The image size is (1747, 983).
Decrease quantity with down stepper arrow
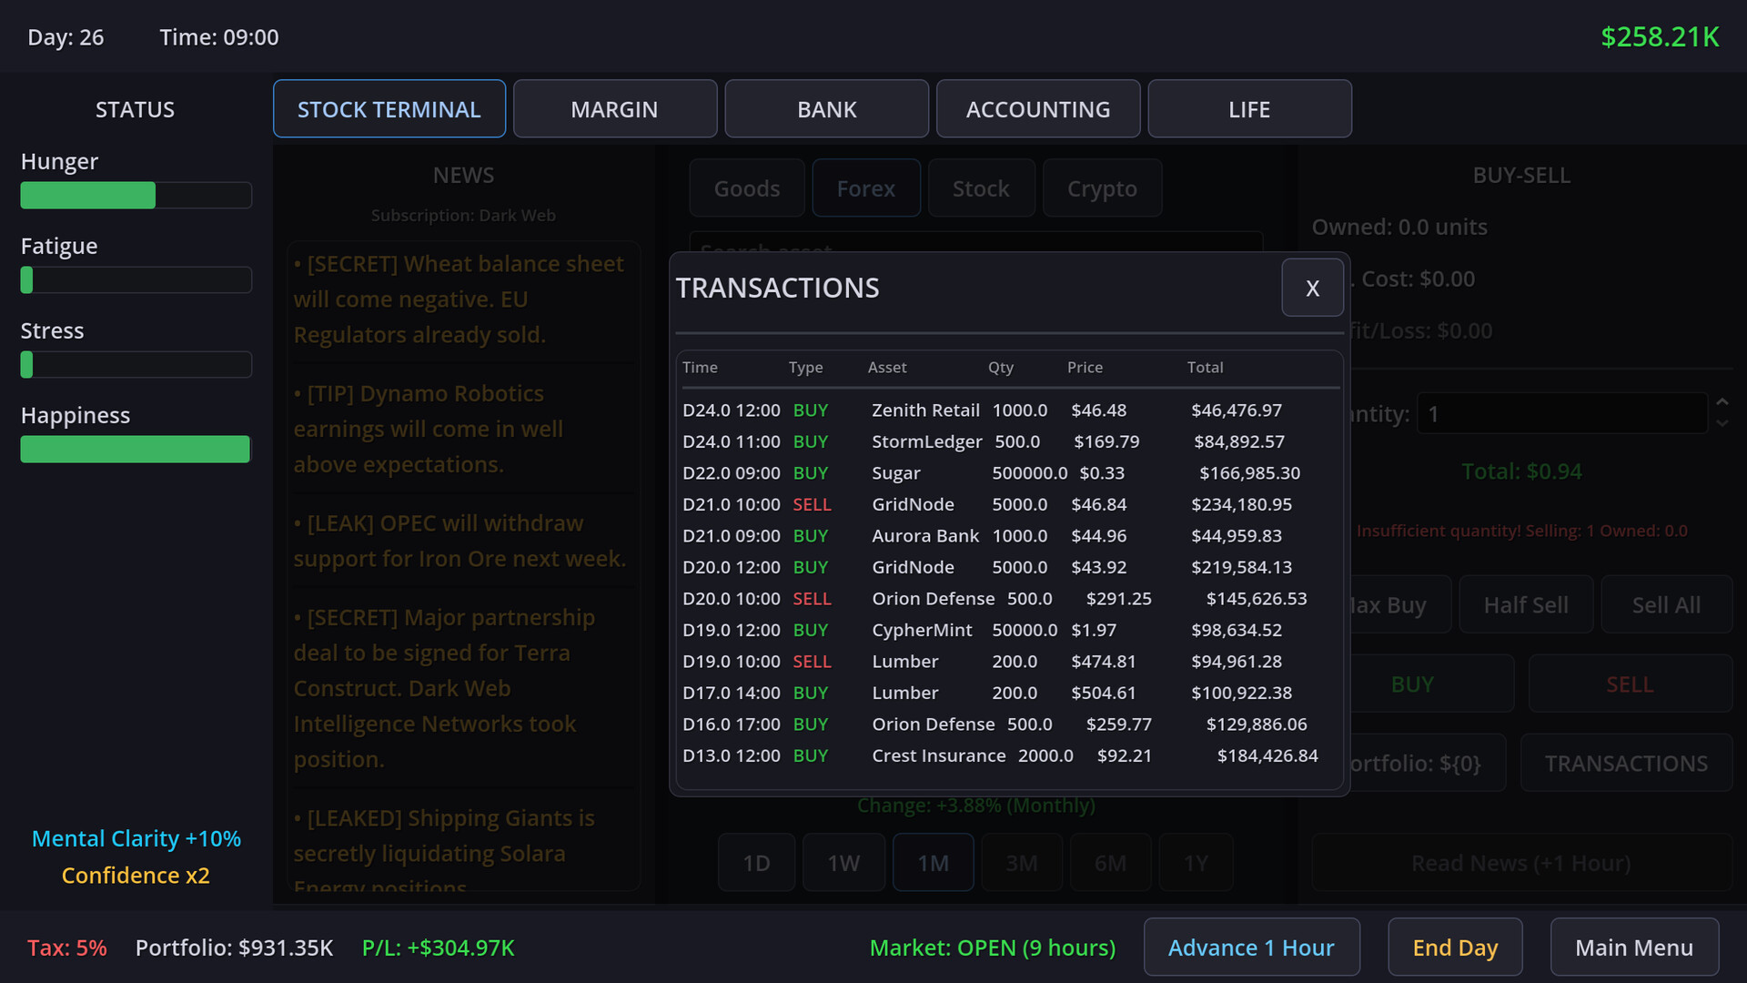(x=1722, y=423)
